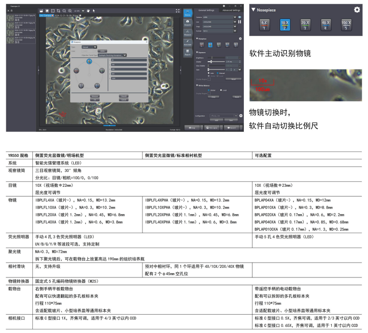Toggle fullscreen view with the expand icon

pyautogui.click(x=178, y=11)
